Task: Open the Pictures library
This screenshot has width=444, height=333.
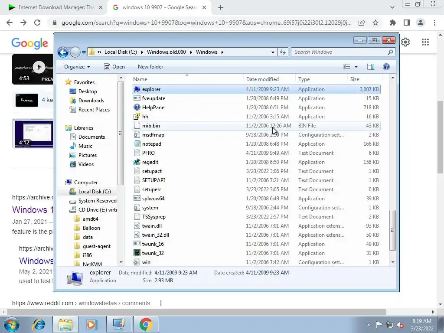Action: [x=87, y=155]
